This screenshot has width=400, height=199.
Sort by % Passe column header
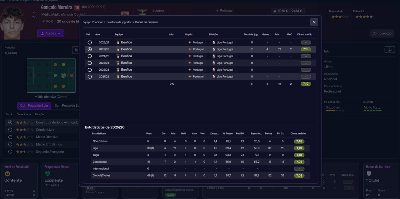[x=228, y=134]
